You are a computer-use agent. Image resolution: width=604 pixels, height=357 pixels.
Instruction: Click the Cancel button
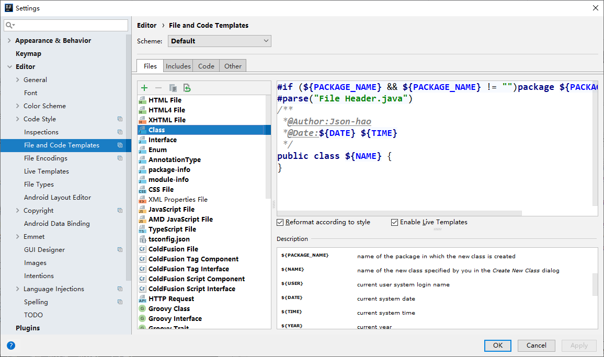pos(536,346)
